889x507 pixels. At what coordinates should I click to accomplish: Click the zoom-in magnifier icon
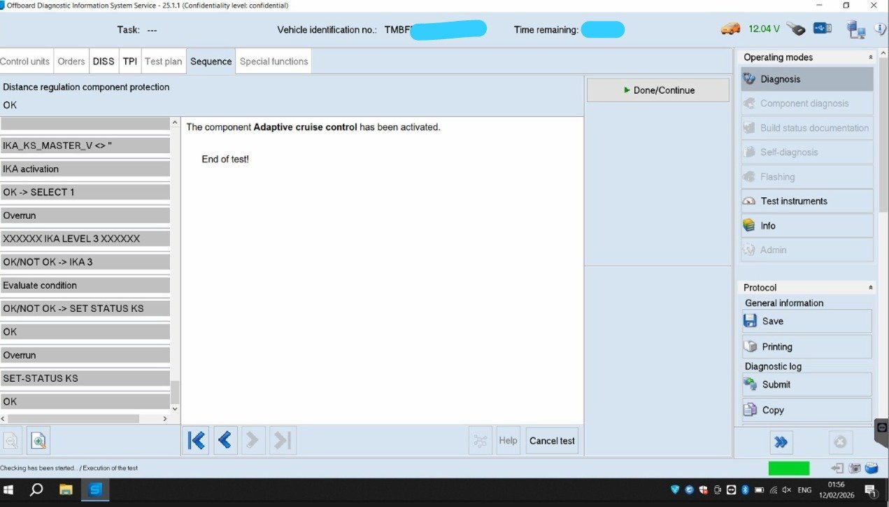tap(38, 441)
